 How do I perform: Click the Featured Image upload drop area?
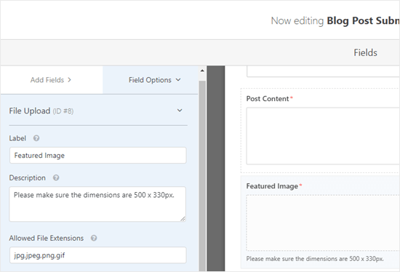pos(323,223)
